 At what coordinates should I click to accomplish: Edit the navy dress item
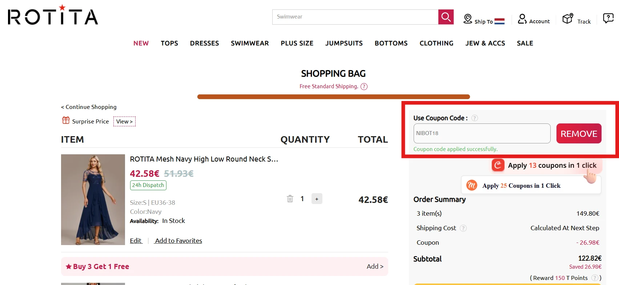[136, 241]
